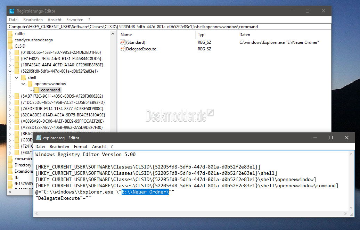This screenshot has height=230, width=360.
Task: Click the candycrushsodasaga folder icon
Action: [10, 40]
